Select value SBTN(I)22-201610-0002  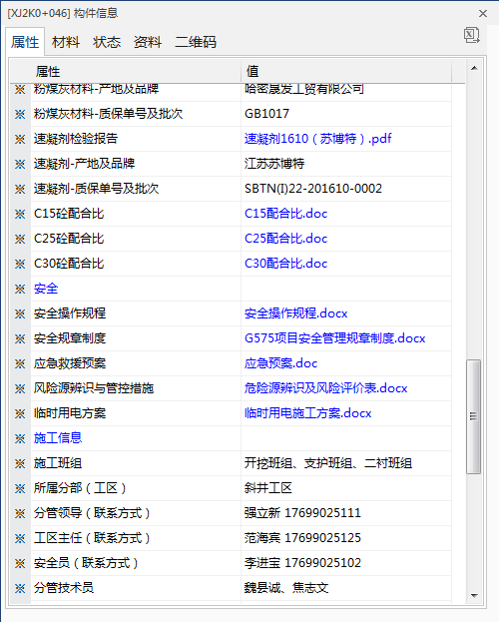(x=313, y=189)
